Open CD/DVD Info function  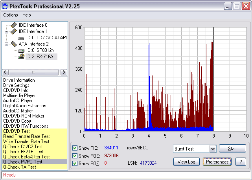coord(16,90)
